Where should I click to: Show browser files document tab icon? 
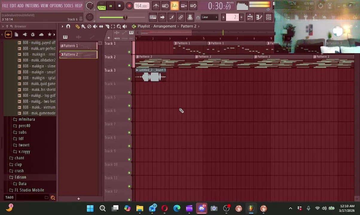click(16, 35)
